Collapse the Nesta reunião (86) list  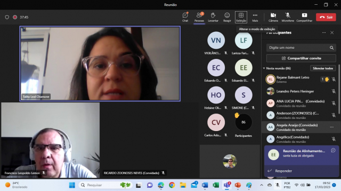[264, 68]
